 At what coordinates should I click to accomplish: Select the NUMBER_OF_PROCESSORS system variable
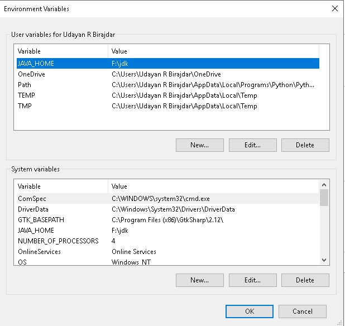(168, 241)
